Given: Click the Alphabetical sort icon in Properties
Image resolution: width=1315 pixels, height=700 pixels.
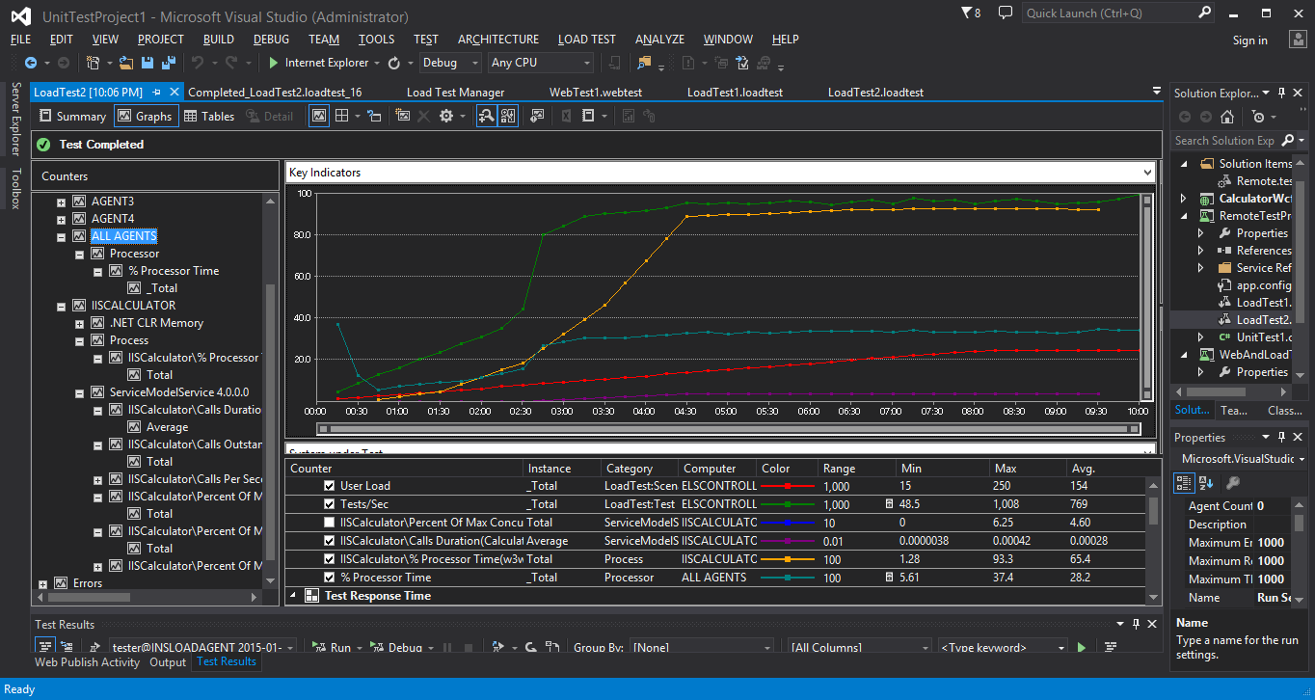Looking at the screenshot, I should tap(1206, 482).
